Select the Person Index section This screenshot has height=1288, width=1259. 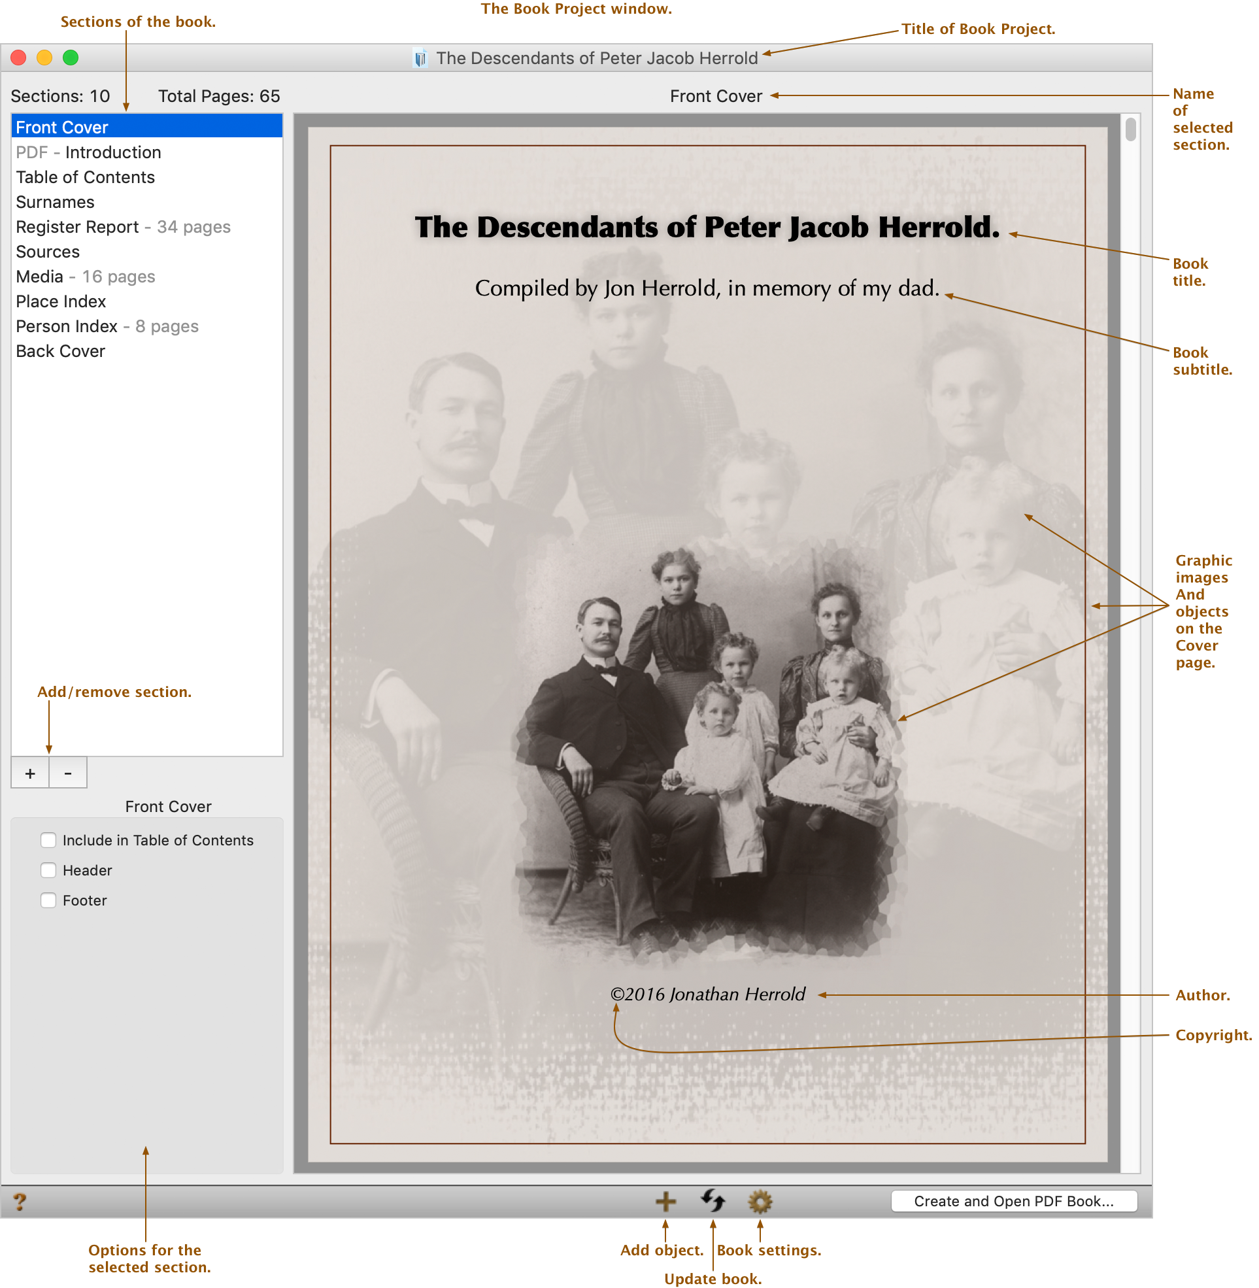point(147,326)
